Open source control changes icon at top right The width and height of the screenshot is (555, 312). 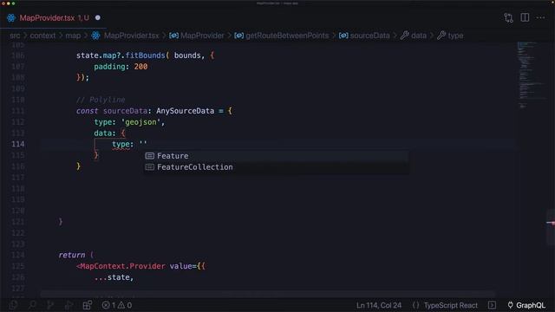coord(509,17)
